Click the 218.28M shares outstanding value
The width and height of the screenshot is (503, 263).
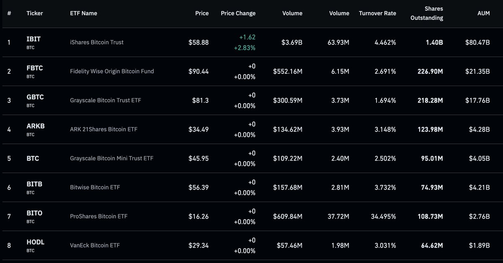pos(430,100)
